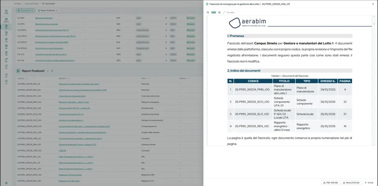Open Scheda tecnica pompa di calore PdC-01

(x=52, y=30)
